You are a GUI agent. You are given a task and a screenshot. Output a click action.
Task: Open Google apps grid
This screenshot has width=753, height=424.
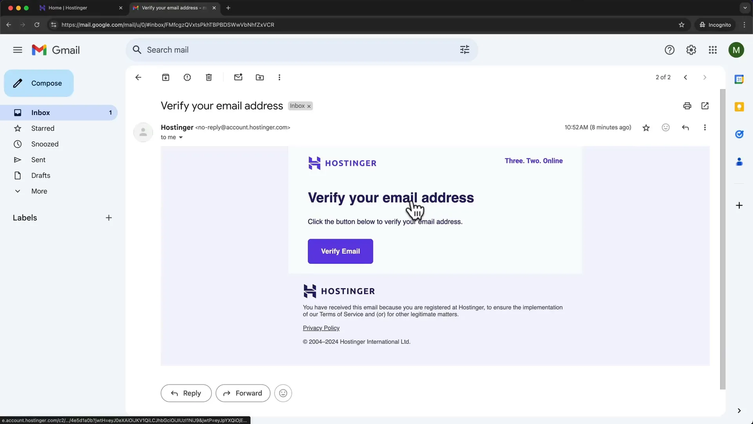[x=713, y=50]
